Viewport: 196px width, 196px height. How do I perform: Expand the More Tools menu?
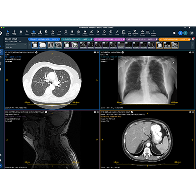tap(129, 32)
